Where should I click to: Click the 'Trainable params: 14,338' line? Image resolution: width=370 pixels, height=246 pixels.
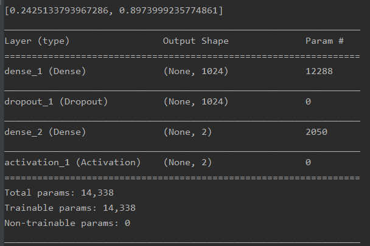pos(70,208)
